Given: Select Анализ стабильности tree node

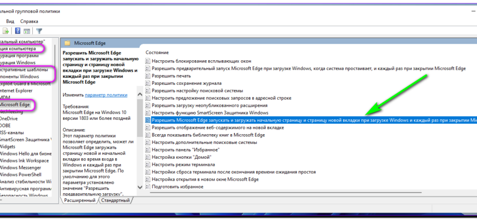Looking at the screenshot, I should click(x=26, y=182).
